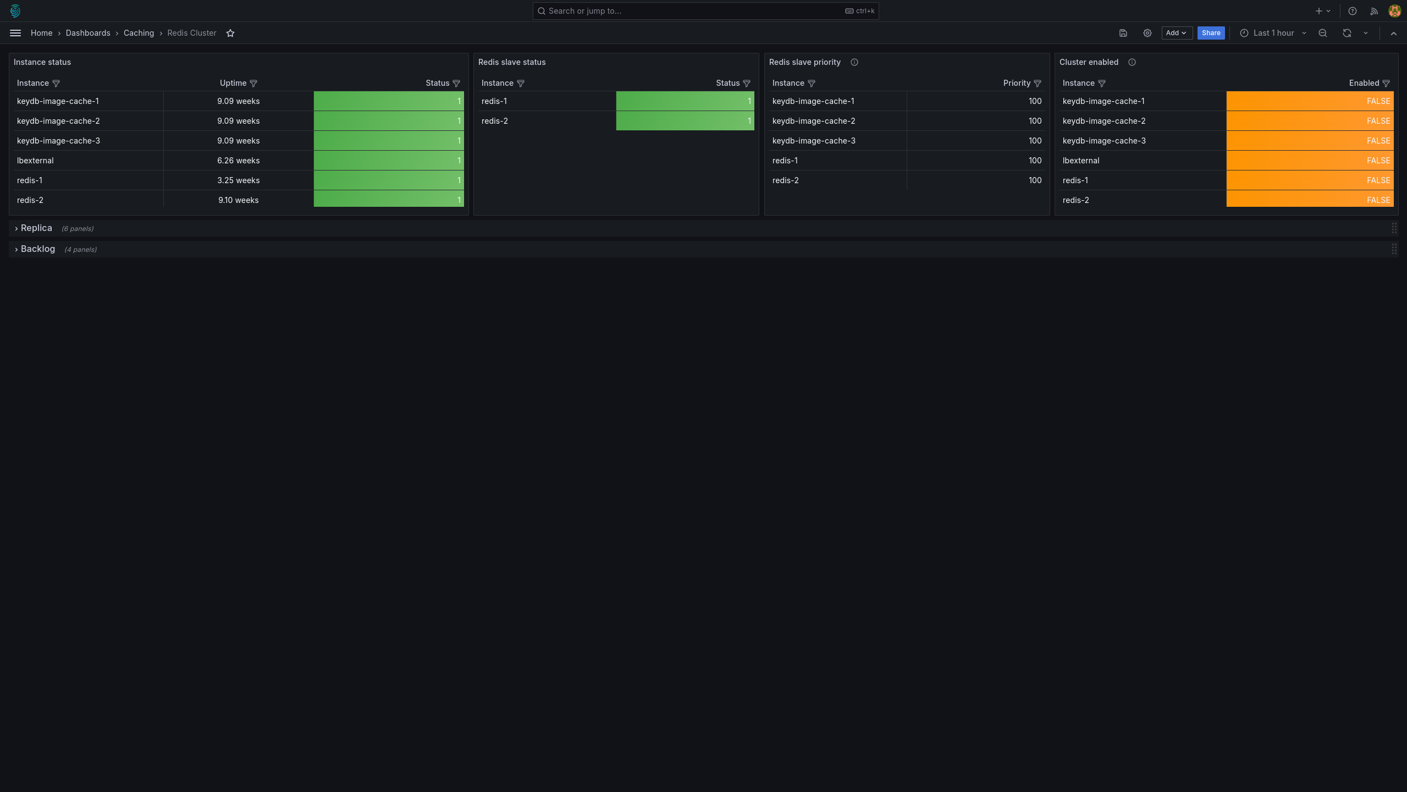Go to Dashboards breadcrumb
This screenshot has width=1407, height=792.
pos(88,33)
